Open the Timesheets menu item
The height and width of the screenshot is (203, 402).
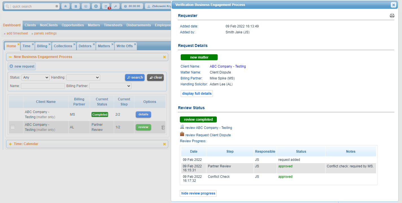click(113, 25)
